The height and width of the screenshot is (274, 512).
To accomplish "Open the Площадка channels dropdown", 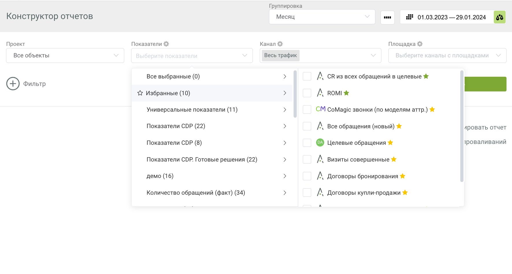I will 447,55.
